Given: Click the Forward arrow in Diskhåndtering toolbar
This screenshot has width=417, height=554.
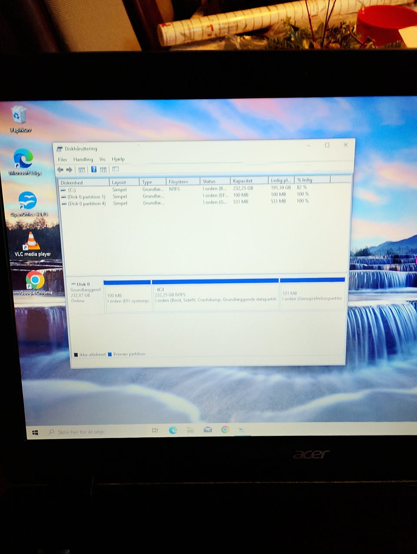Looking at the screenshot, I should tap(69, 169).
